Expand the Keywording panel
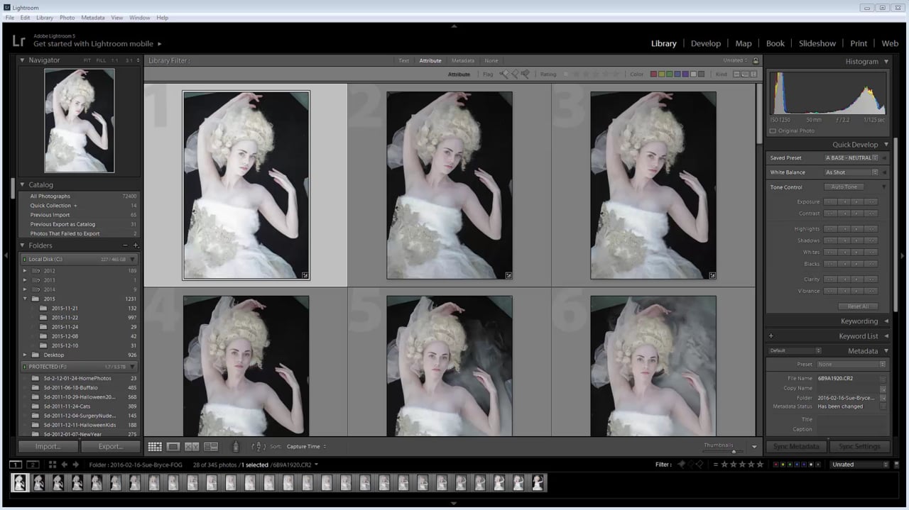The width and height of the screenshot is (909, 510). (x=886, y=321)
